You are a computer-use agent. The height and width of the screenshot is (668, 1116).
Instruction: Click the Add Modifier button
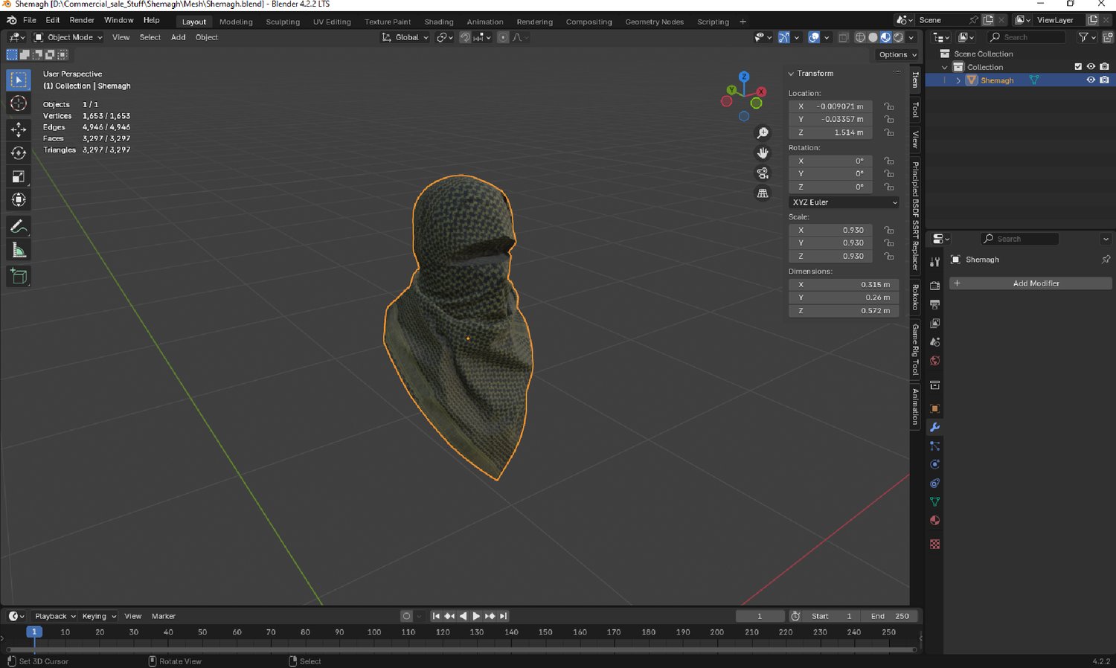click(1030, 283)
